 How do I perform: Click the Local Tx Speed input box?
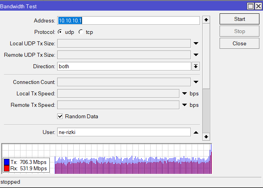pos(118,93)
